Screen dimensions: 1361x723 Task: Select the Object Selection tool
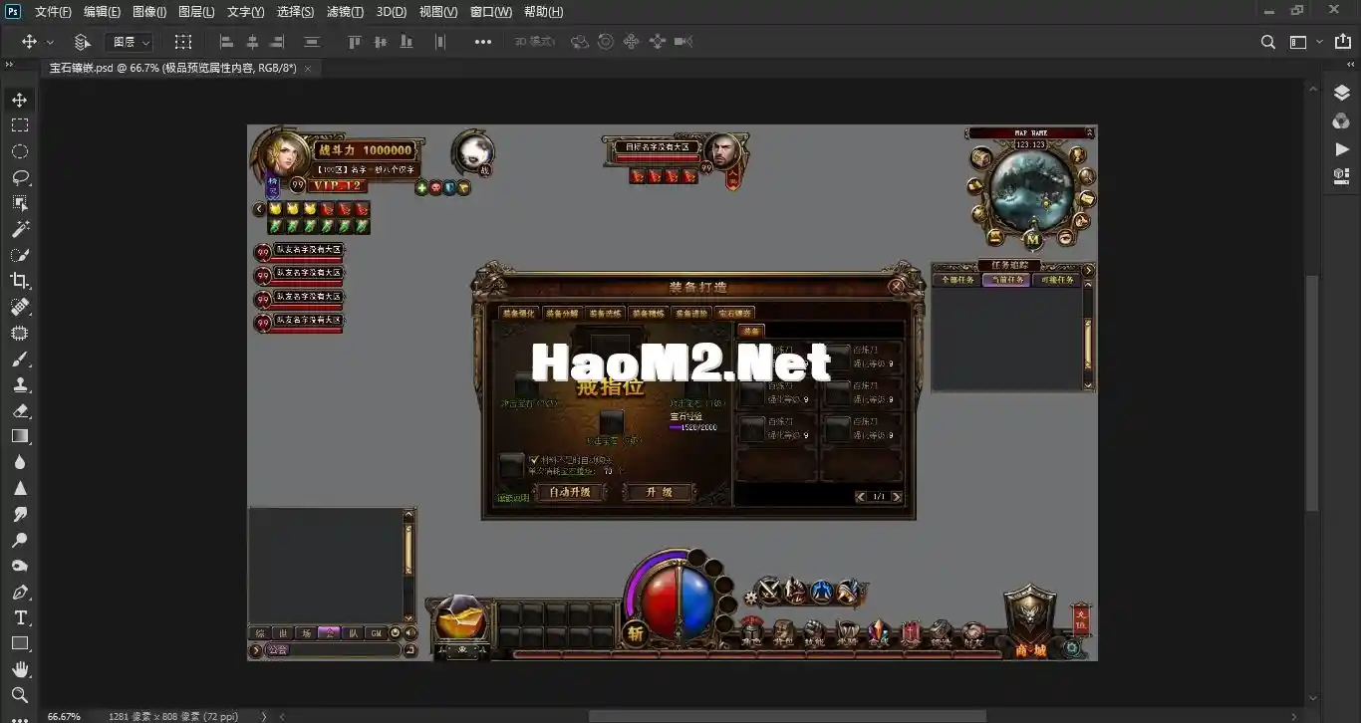20,203
